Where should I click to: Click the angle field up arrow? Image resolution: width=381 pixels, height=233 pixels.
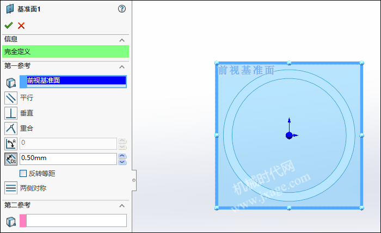click(x=122, y=140)
